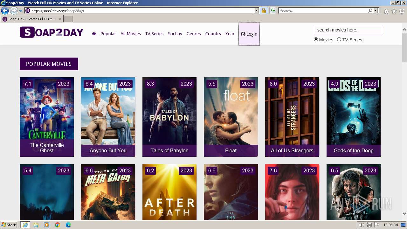Open the After Death poster
Image resolution: width=407 pixels, height=229 pixels.
[169, 192]
